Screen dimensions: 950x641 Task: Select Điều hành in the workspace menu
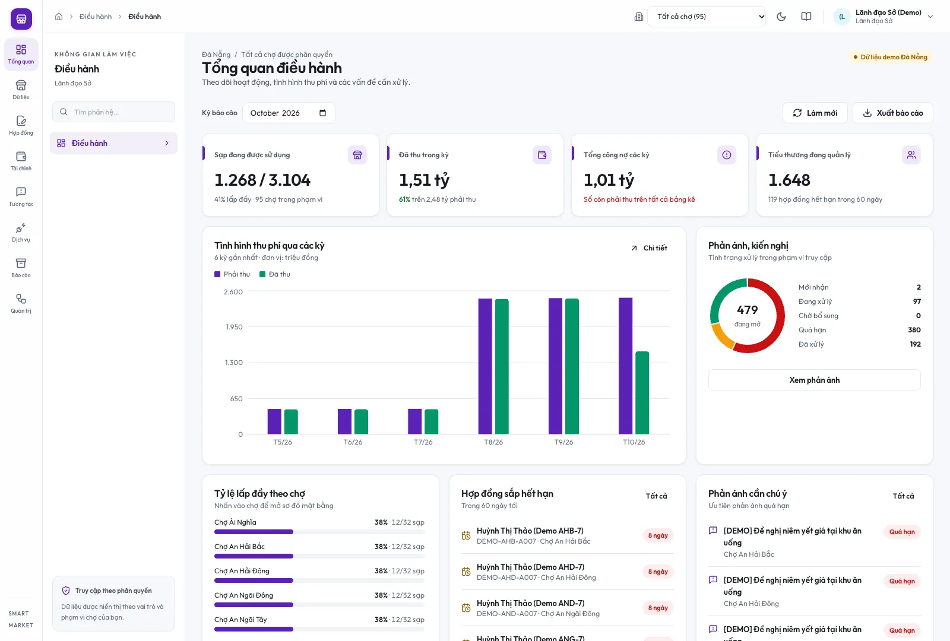pos(113,143)
